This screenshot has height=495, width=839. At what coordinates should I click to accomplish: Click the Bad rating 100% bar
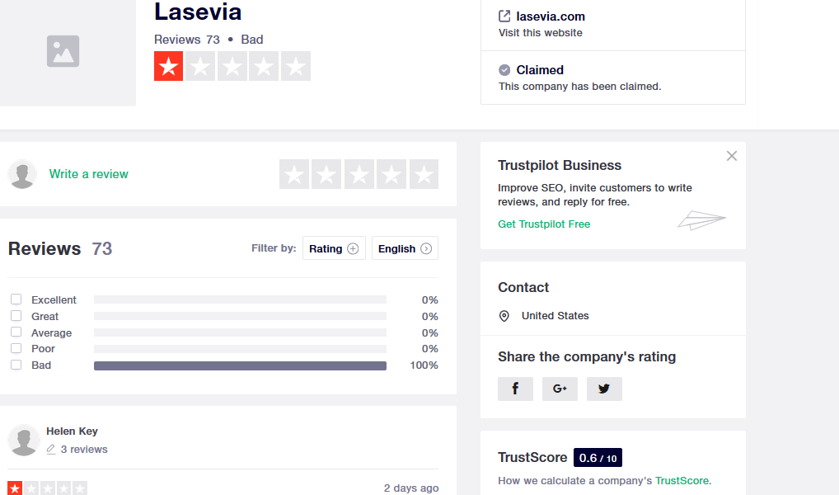pyautogui.click(x=240, y=365)
